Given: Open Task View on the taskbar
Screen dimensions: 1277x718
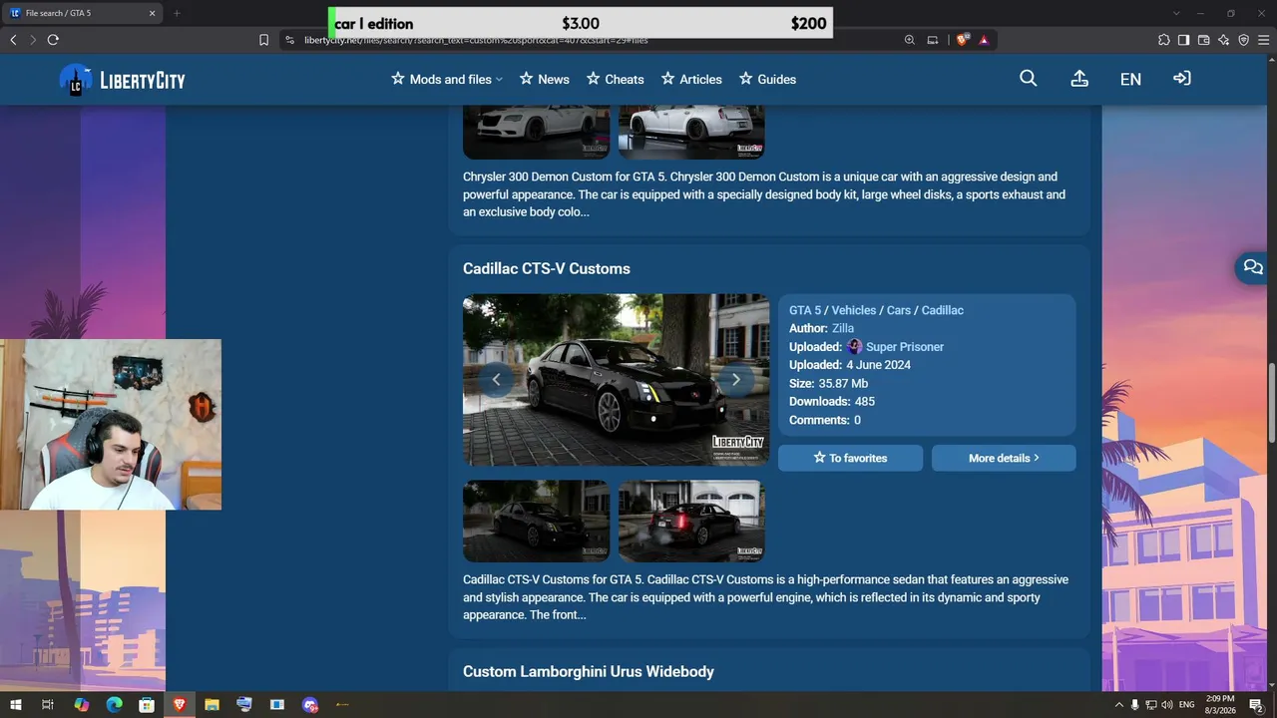Looking at the screenshot, I should [47, 705].
